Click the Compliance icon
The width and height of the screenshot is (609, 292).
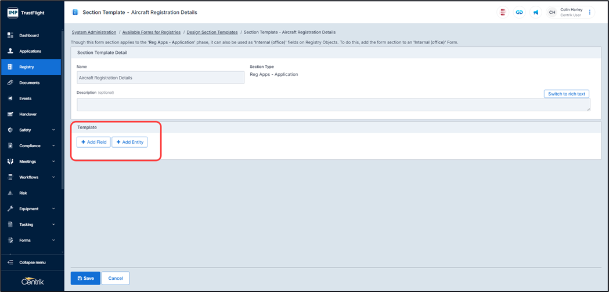[x=10, y=146]
